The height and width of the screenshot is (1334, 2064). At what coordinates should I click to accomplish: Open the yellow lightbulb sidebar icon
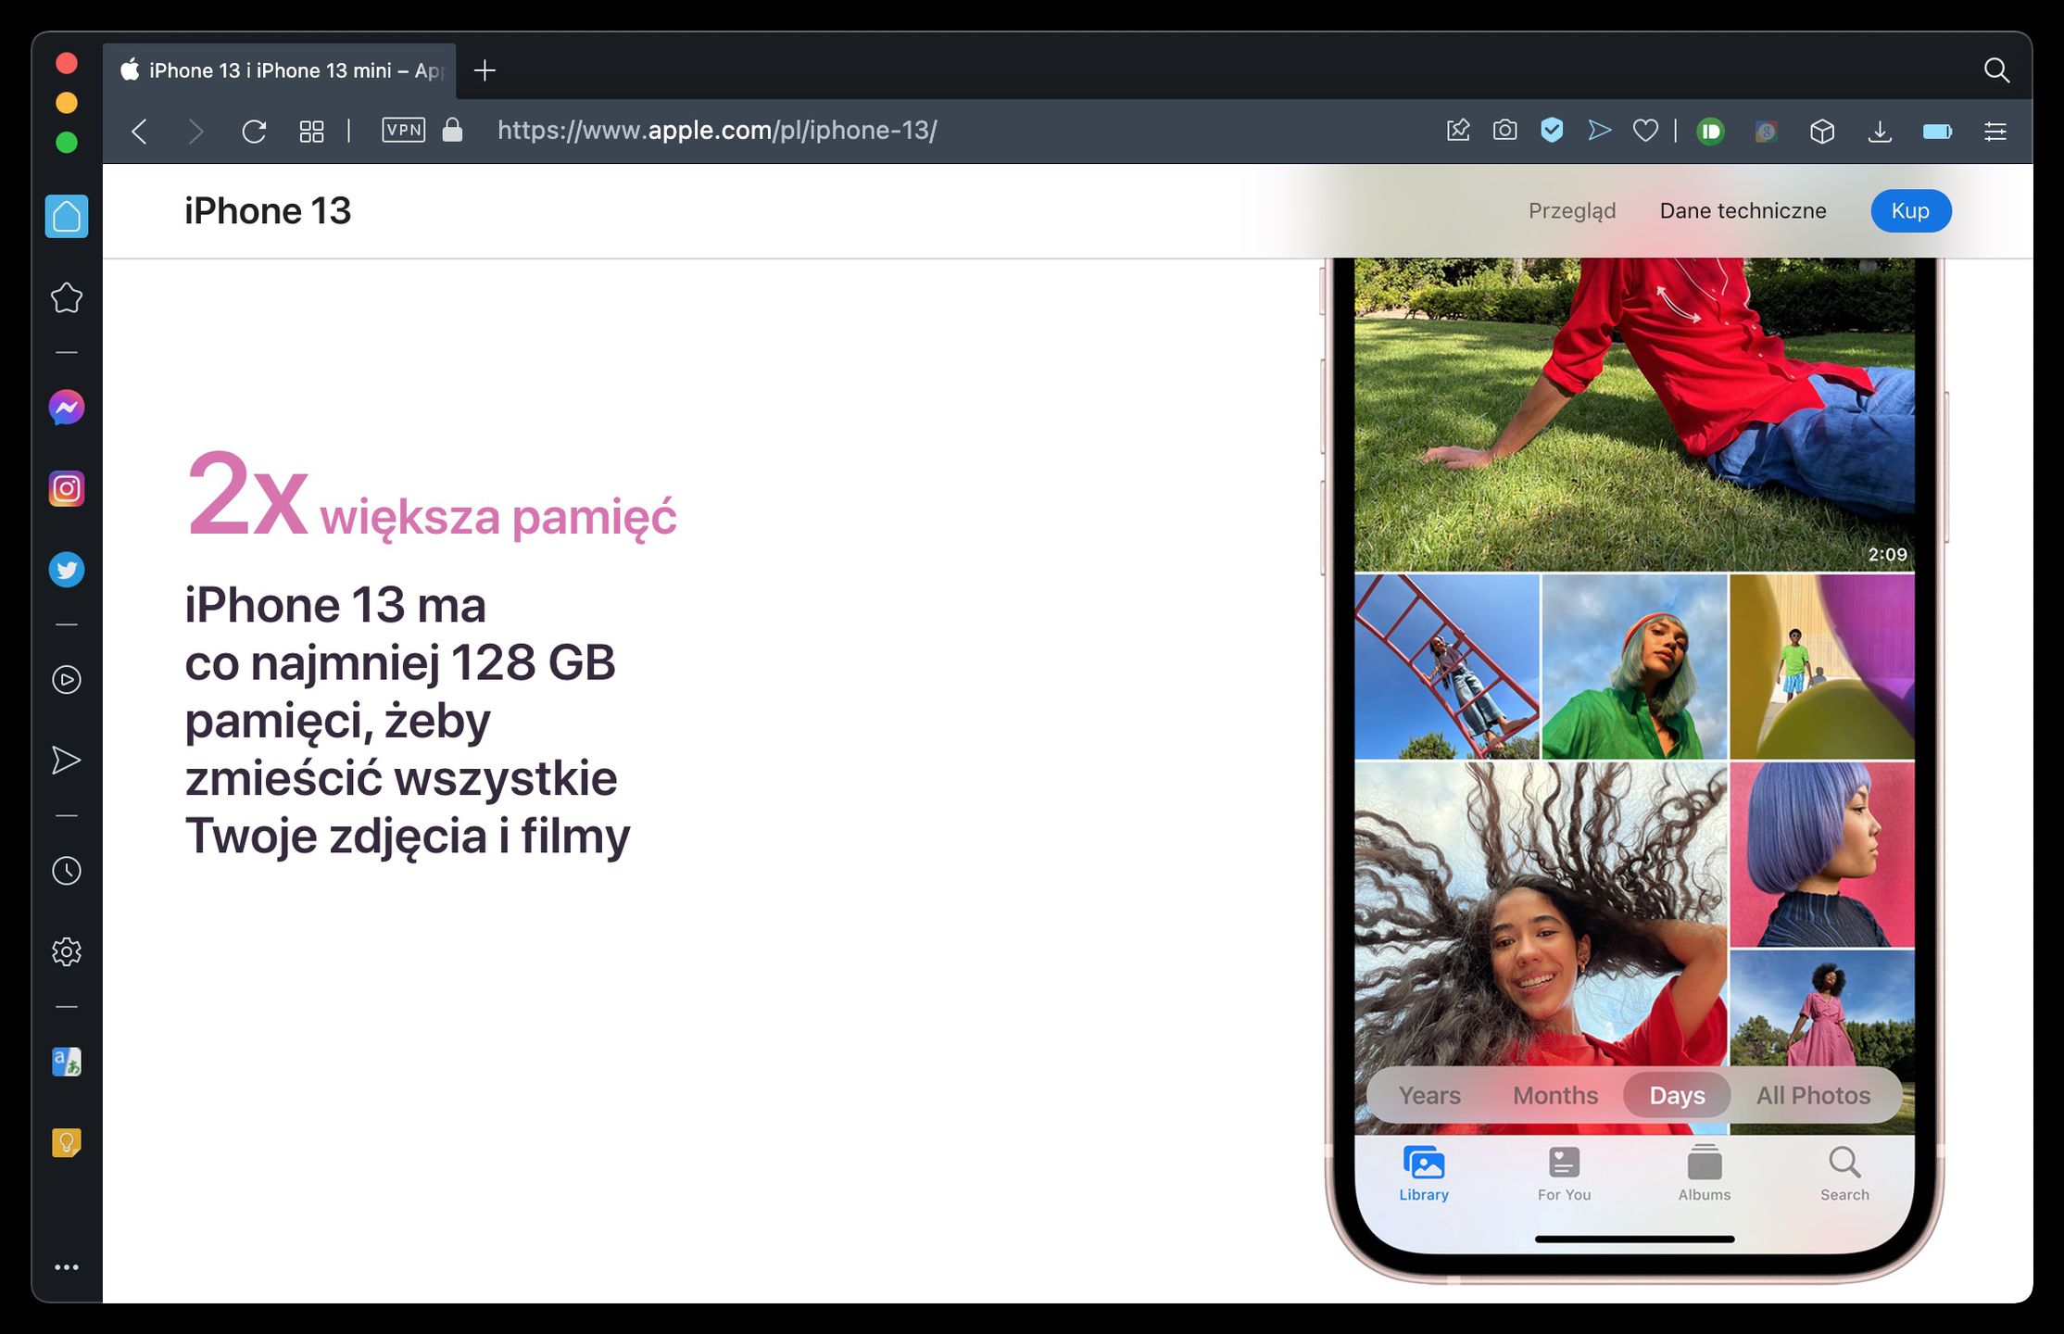[x=67, y=1143]
